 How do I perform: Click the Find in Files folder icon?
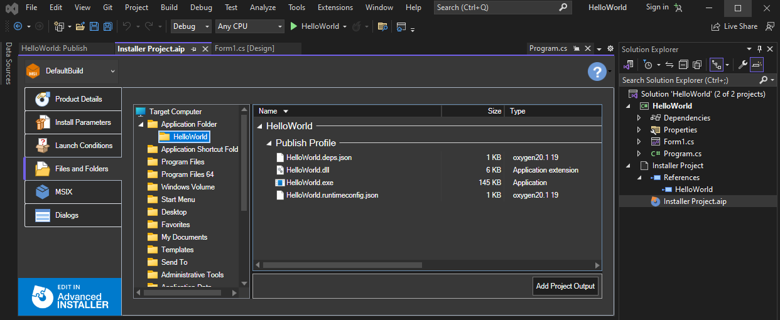pos(382,26)
